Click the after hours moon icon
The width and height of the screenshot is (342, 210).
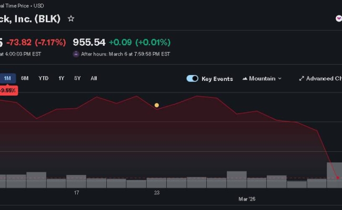coord(76,54)
